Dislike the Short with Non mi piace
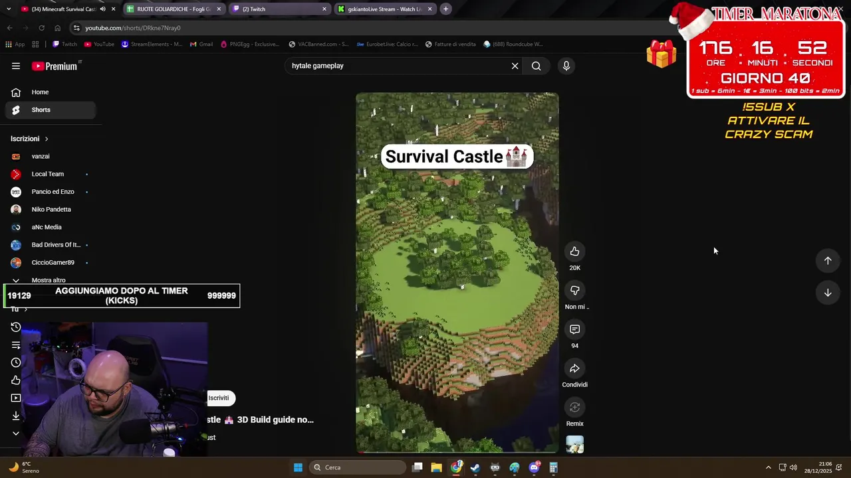Image resolution: width=851 pixels, height=478 pixels. (574, 291)
